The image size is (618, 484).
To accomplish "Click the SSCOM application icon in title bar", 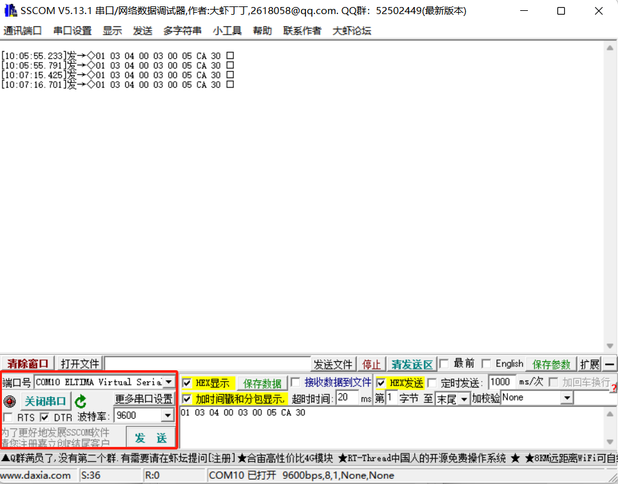I will (x=10, y=11).
